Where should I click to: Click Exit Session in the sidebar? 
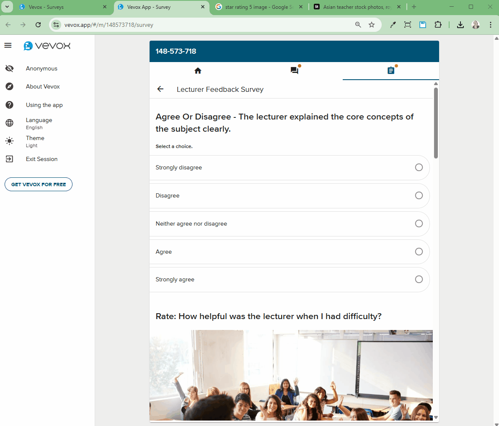click(x=41, y=159)
